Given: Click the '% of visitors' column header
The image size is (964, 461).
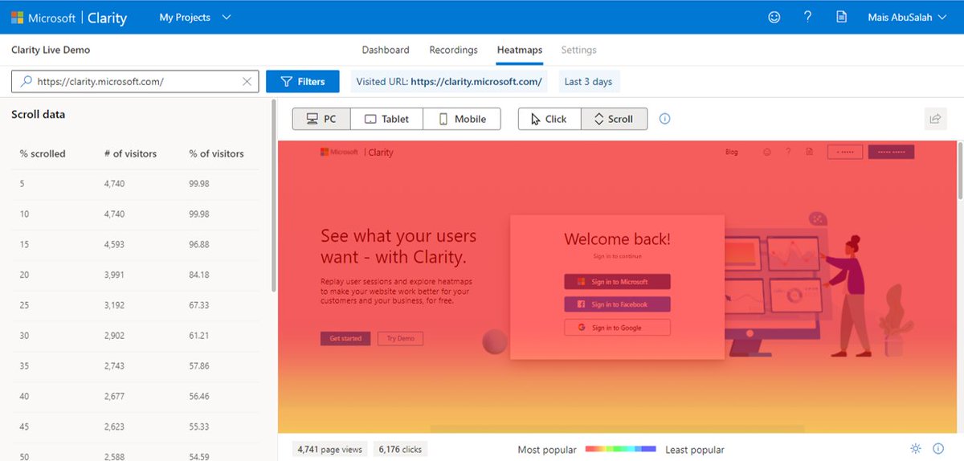Looking at the screenshot, I should [216, 153].
